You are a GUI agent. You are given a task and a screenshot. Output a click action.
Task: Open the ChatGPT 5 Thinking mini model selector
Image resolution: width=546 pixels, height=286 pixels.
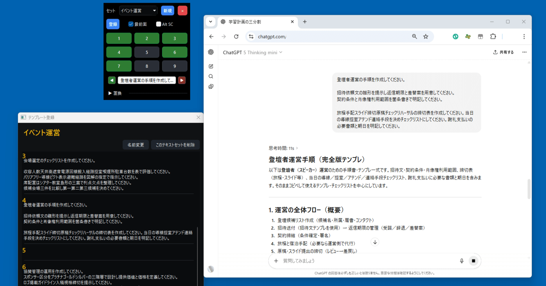coord(253,52)
